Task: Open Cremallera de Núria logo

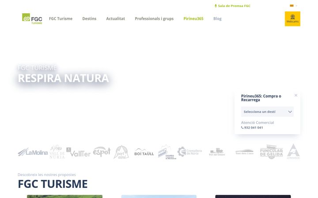Action: tap(189, 152)
